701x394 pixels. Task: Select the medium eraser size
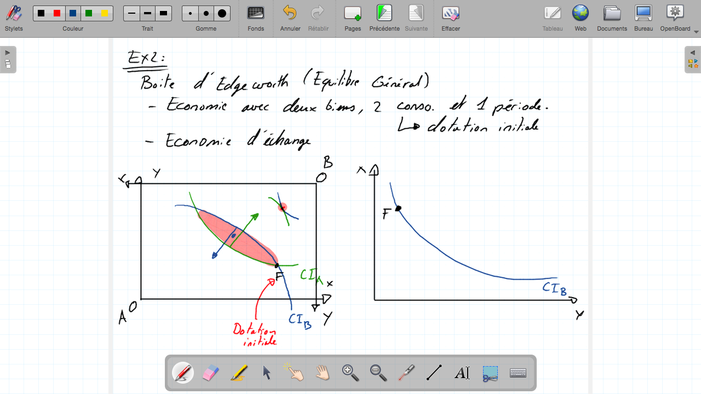206,13
